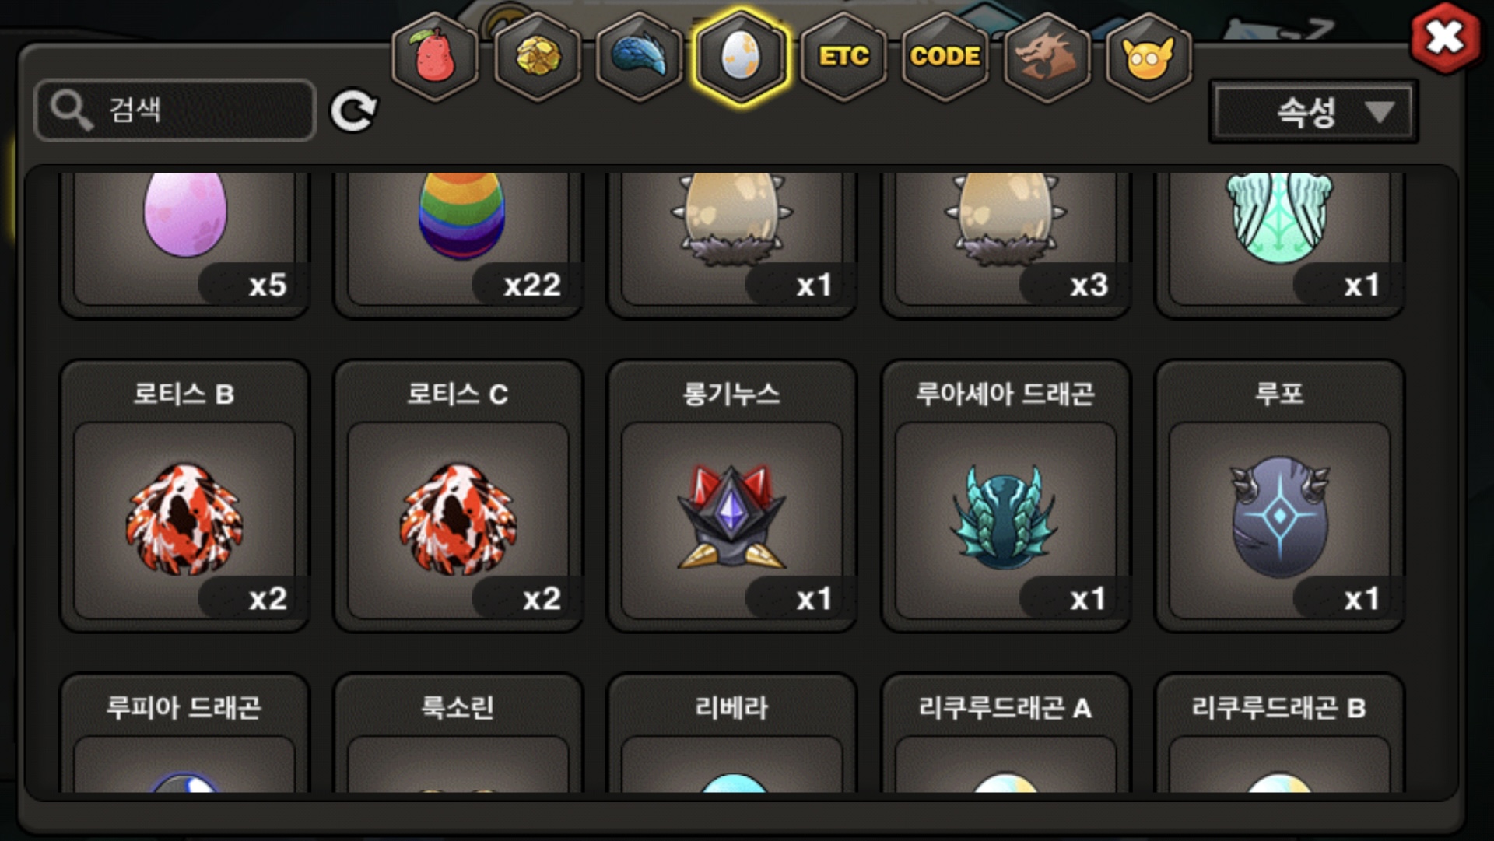The height and width of the screenshot is (841, 1494).
Task: Close the inventory with the red X
Action: coord(1445,37)
